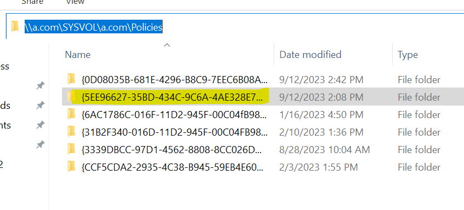This screenshot has width=464, height=210.
Task: Click the bottom pin icon in the sidebar
Action: click(x=40, y=145)
